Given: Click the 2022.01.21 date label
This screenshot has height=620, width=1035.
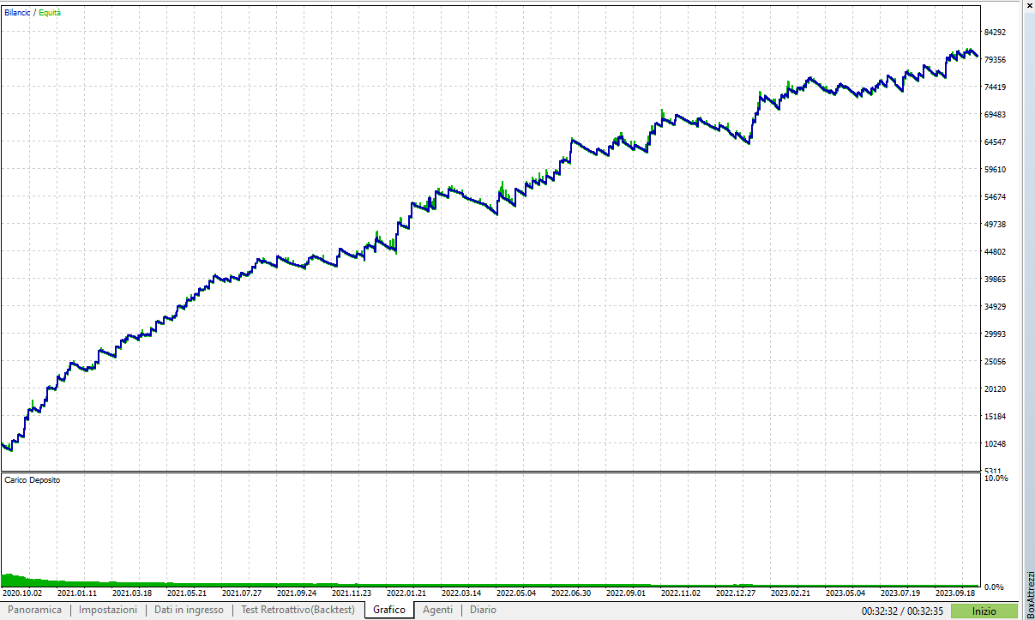Looking at the screenshot, I should coord(406,593).
